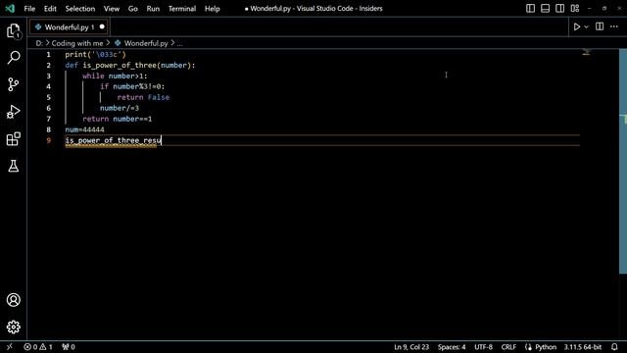Click the vertical scrollbar slider
Image resolution: width=627 pixels, height=353 pixels.
(x=623, y=161)
